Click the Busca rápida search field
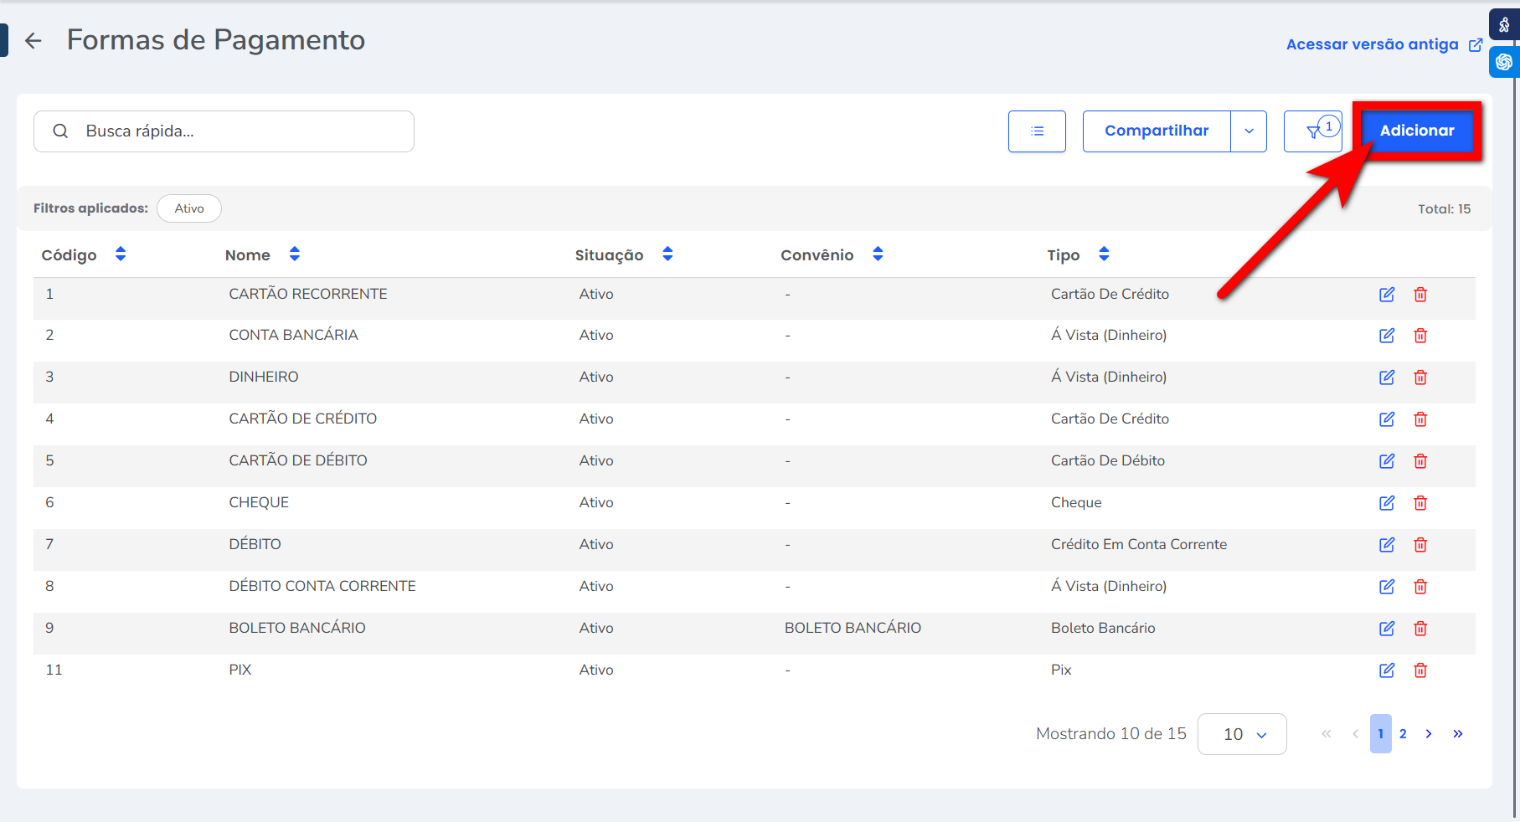The width and height of the screenshot is (1520, 822). coord(234,131)
